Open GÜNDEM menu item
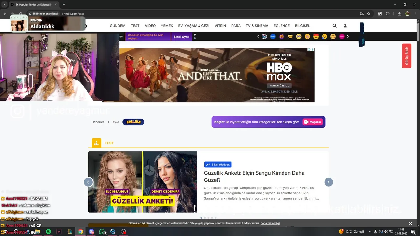The image size is (420, 236). [x=117, y=26]
